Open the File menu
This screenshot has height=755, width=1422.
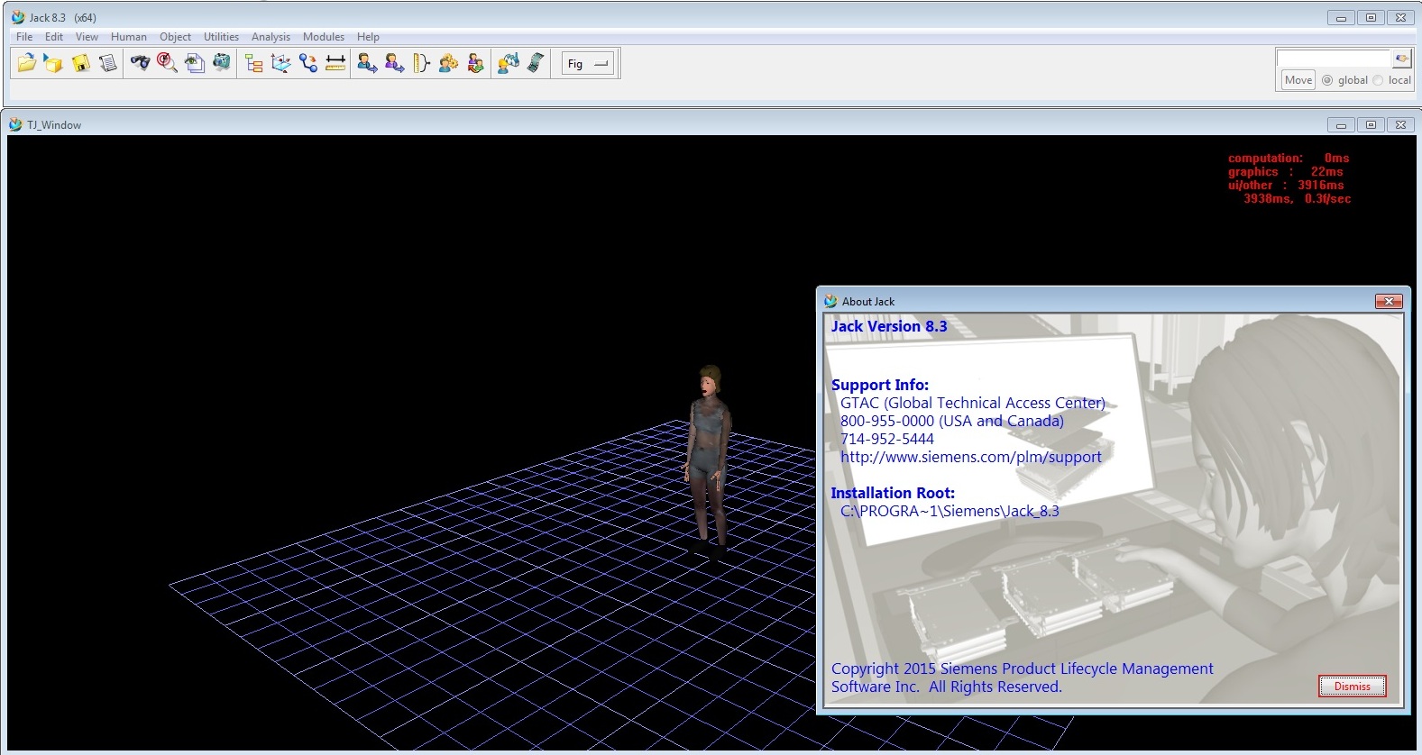point(24,37)
